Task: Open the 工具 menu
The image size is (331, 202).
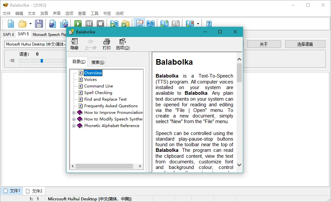Action: tap(94, 14)
